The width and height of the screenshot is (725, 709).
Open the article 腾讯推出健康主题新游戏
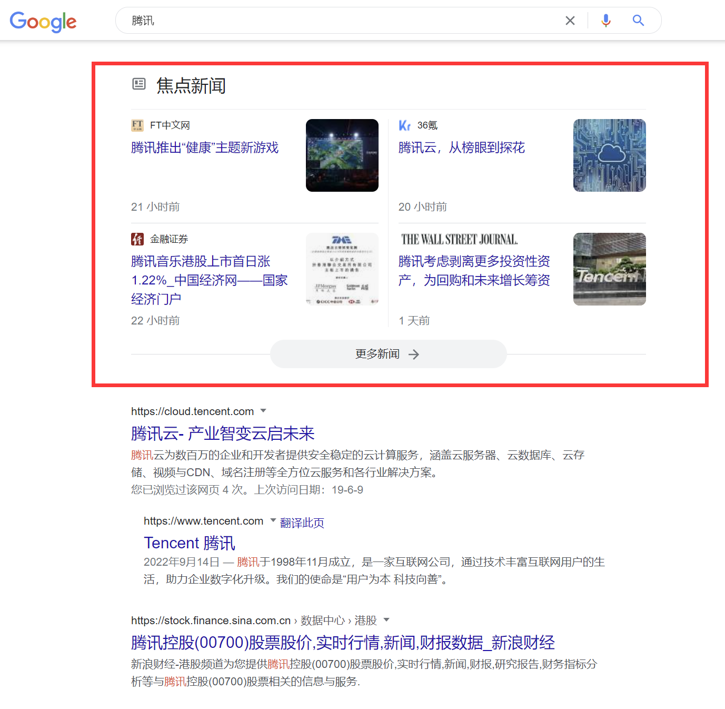[x=205, y=147]
